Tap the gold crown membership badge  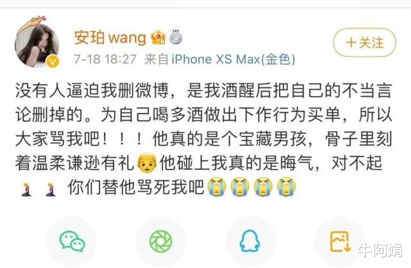coord(158,37)
